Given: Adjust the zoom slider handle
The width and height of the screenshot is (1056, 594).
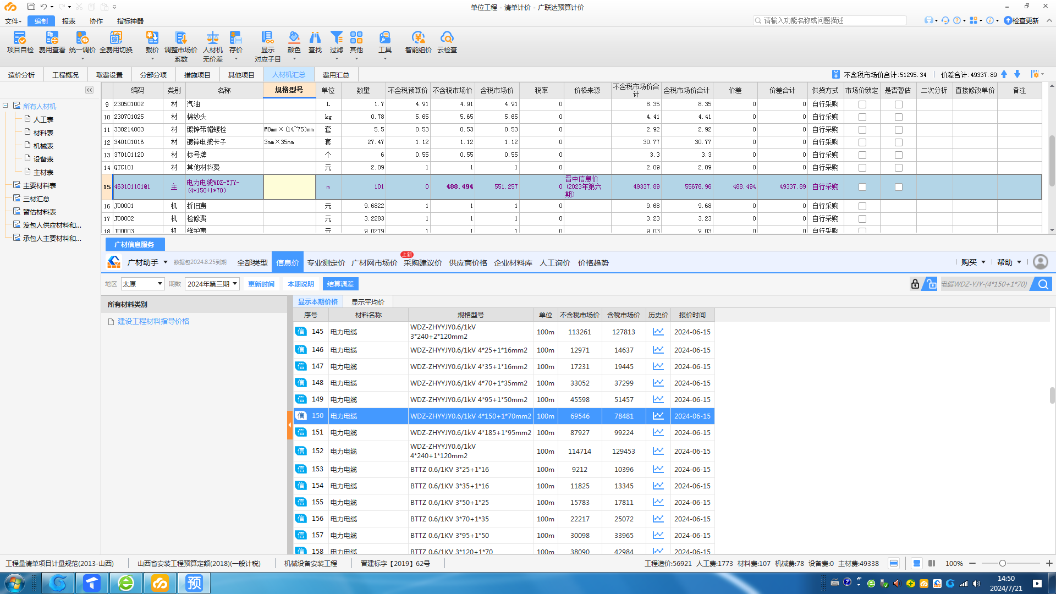Looking at the screenshot, I should [1003, 563].
